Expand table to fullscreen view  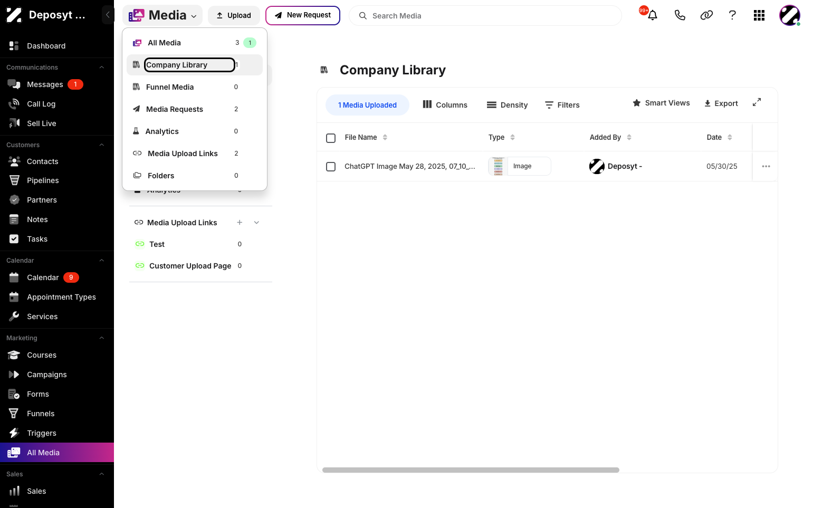pyautogui.click(x=757, y=102)
